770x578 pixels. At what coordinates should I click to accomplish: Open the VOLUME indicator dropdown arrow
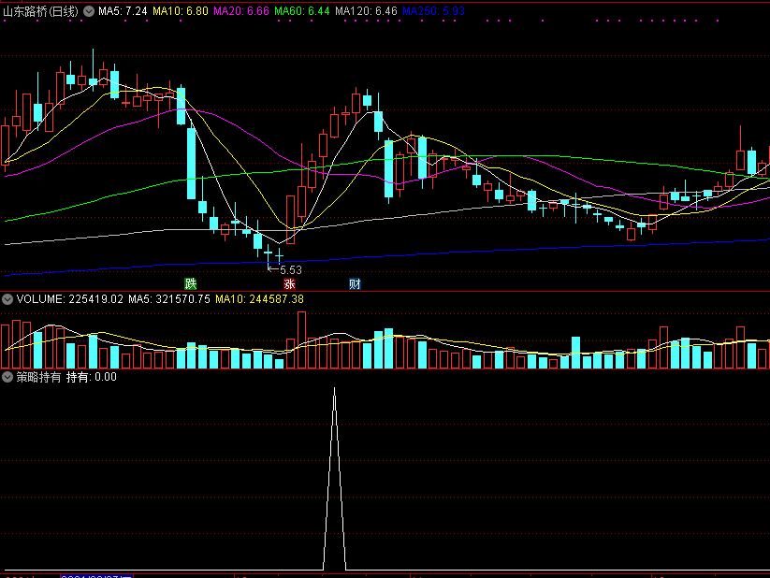[x=7, y=299]
